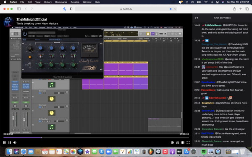
Task: Toggle theatre mode in player
Action: (183, 142)
